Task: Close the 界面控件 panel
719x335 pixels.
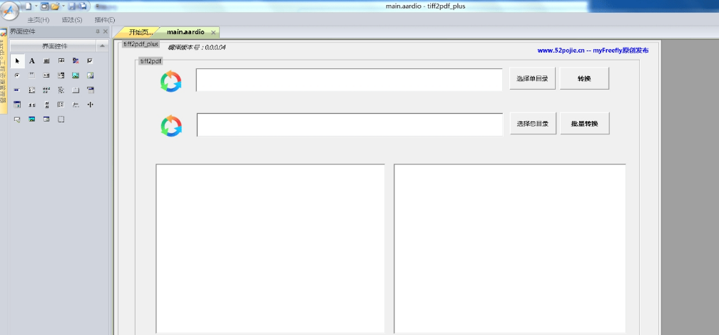Action: pyautogui.click(x=106, y=31)
